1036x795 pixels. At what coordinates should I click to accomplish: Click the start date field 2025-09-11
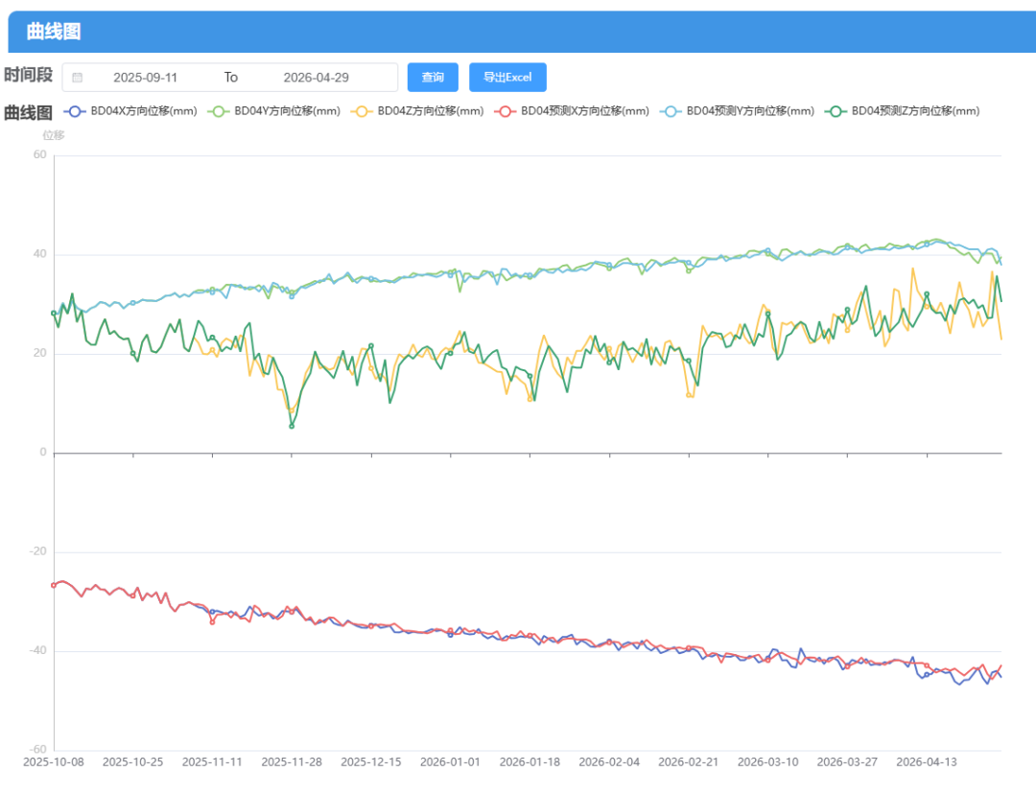pyautogui.click(x=146, y=78)
